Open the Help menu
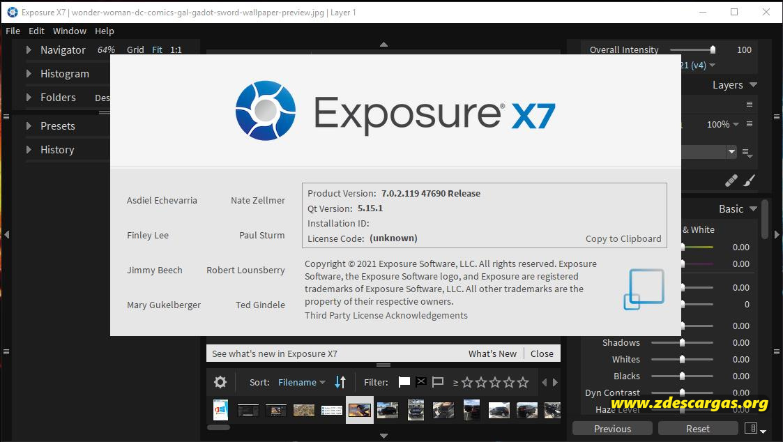Screen dimensions: 783x442 [x=105, y=31]
